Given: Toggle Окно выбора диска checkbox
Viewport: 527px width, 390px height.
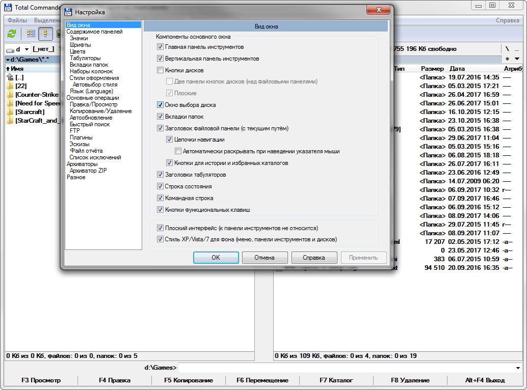Looking at the screenshot, I should pyautogui.click(x=161, y=105).
